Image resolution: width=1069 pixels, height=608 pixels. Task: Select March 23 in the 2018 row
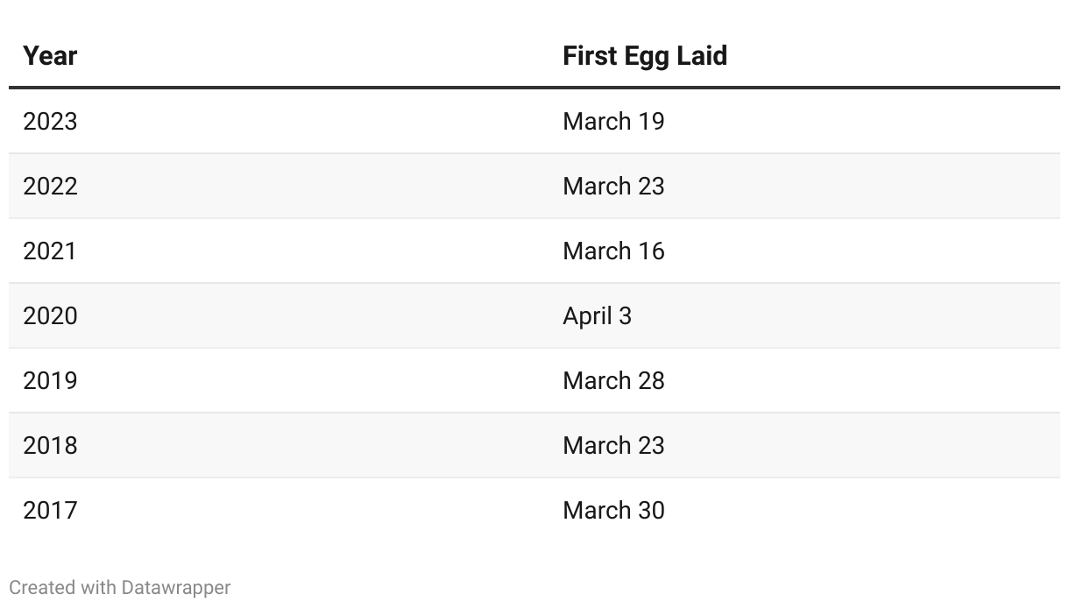pyautogui.click(x=613, y=445)
